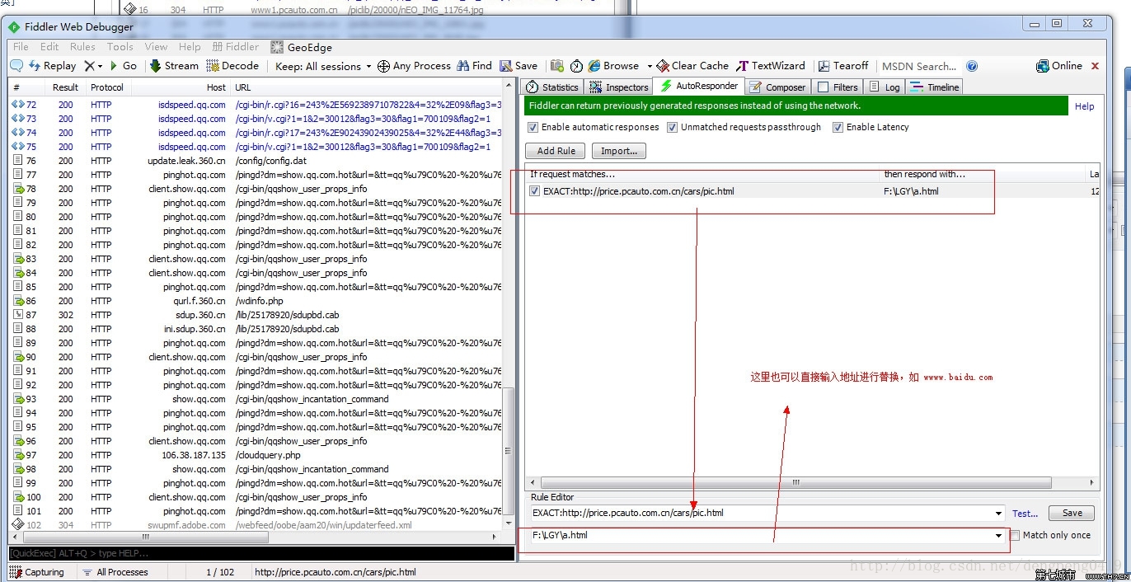Open the View menu

click(156, 47)
